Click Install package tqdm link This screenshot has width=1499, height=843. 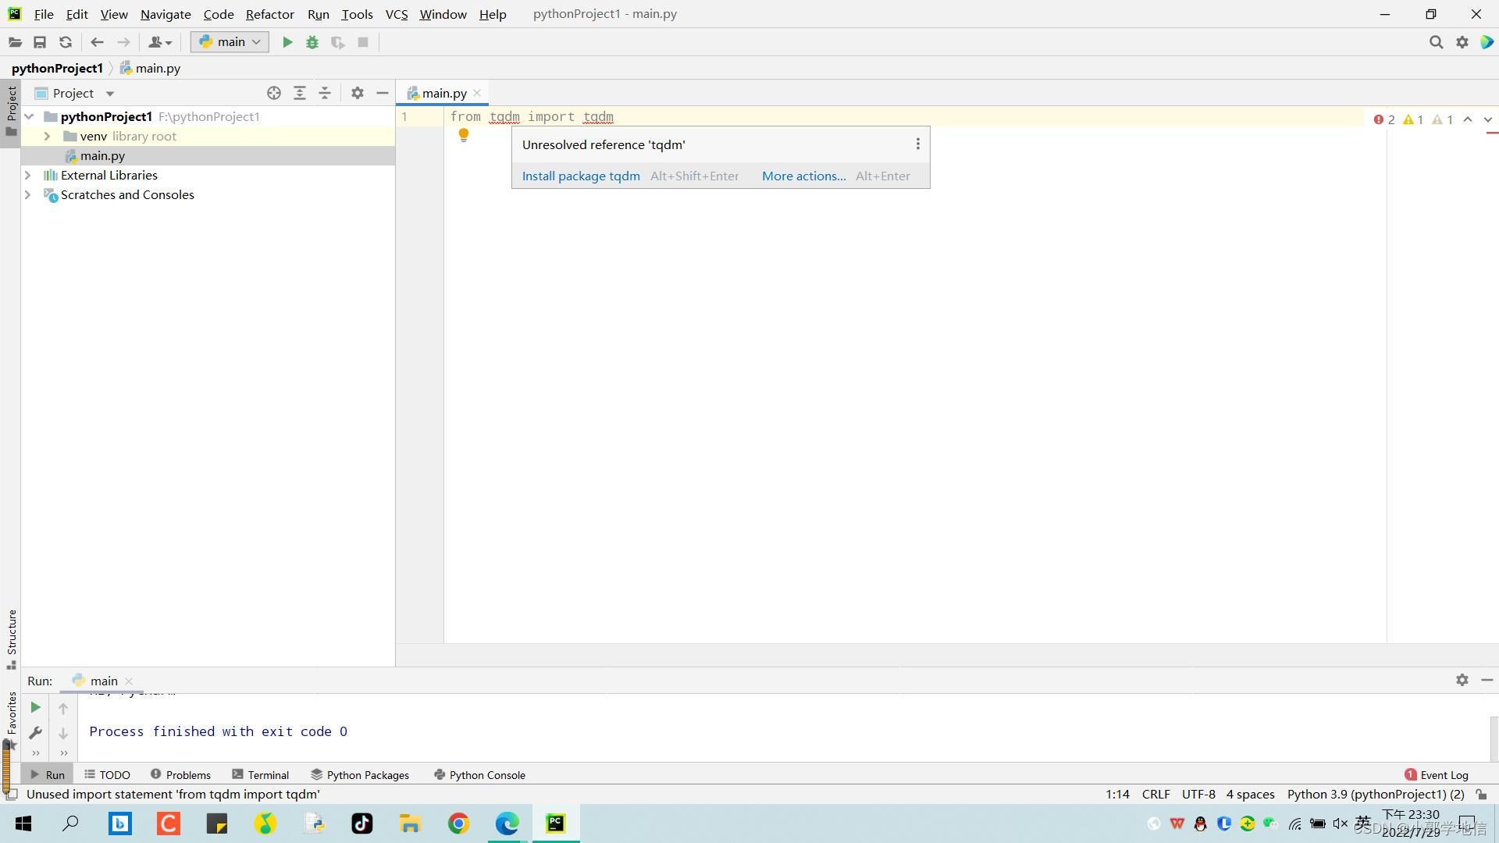pos(581,176)
